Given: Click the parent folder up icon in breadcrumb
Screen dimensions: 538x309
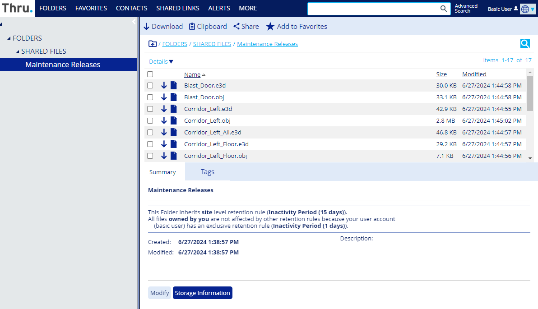Looking at the screenshot, I should point(153,44).
